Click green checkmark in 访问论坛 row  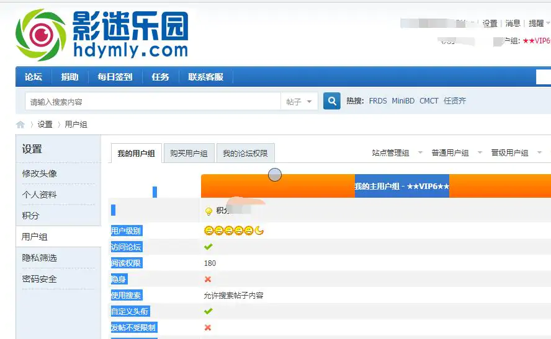208,247
